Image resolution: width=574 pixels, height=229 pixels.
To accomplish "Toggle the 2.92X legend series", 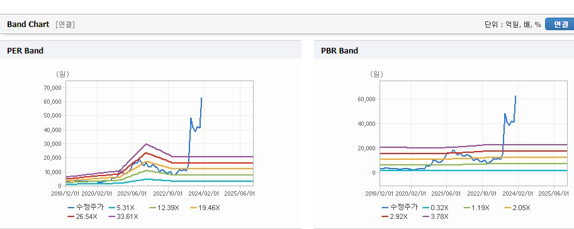I will [395, 216].
